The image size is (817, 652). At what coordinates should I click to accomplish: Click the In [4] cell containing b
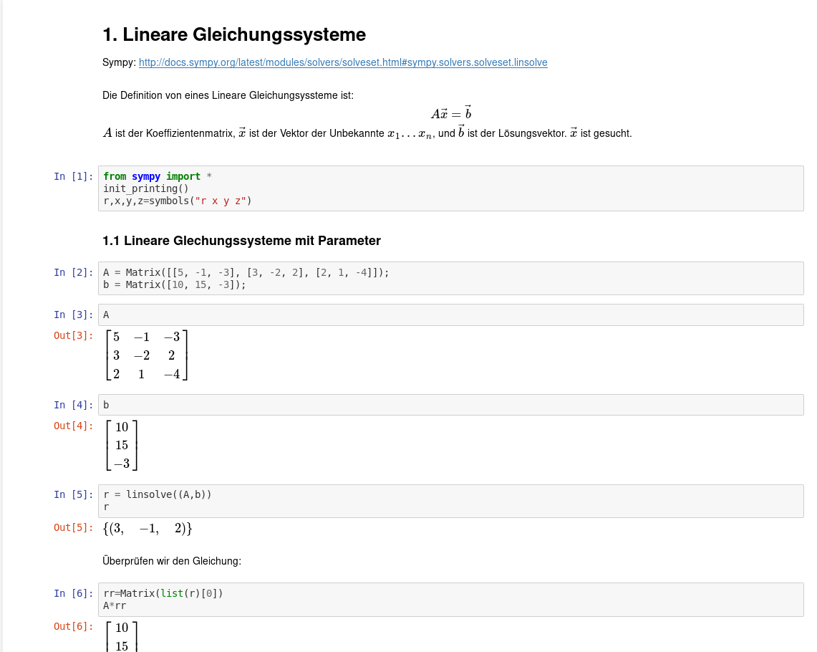(x=450, y=405)
